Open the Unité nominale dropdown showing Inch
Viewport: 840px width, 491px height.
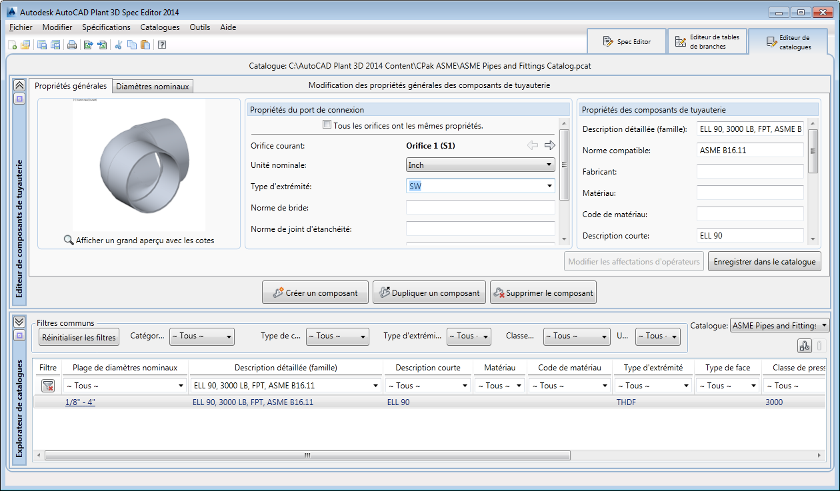[481, 165]
